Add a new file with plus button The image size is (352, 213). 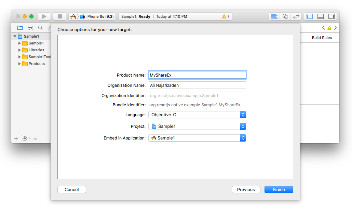click(16, 138)
